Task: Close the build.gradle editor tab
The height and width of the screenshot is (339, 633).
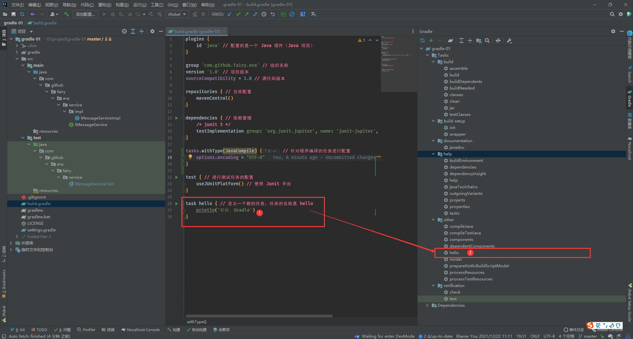Action: pos(224,31)
